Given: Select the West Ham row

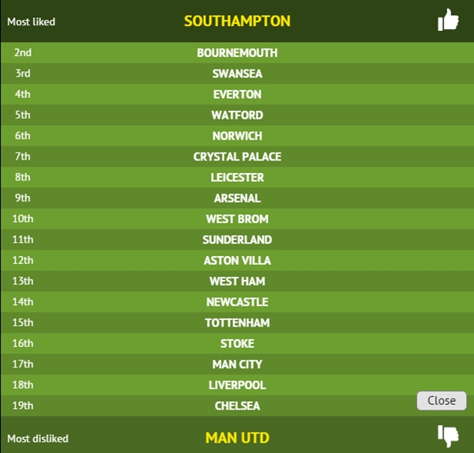Looking at the screenshot, I should coord(237,281).
